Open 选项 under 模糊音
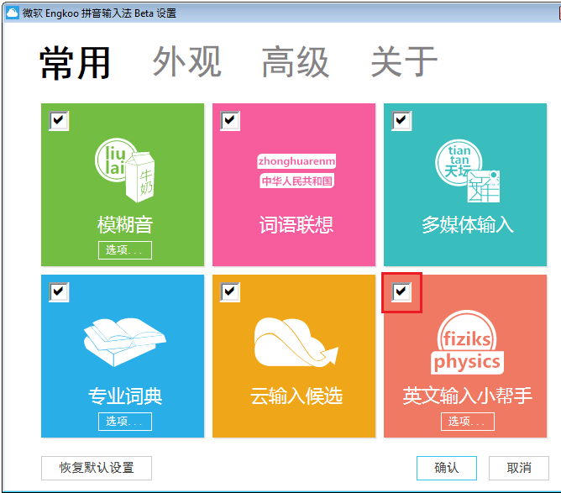Viewport: 561px width, 493px height. click(124, 250)
